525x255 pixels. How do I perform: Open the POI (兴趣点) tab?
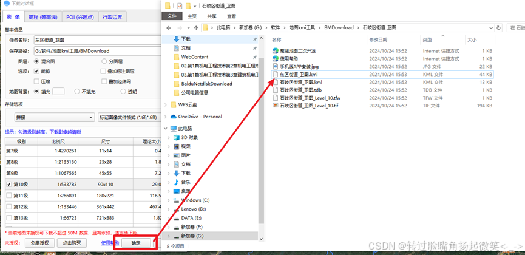(x=80, y=17)
